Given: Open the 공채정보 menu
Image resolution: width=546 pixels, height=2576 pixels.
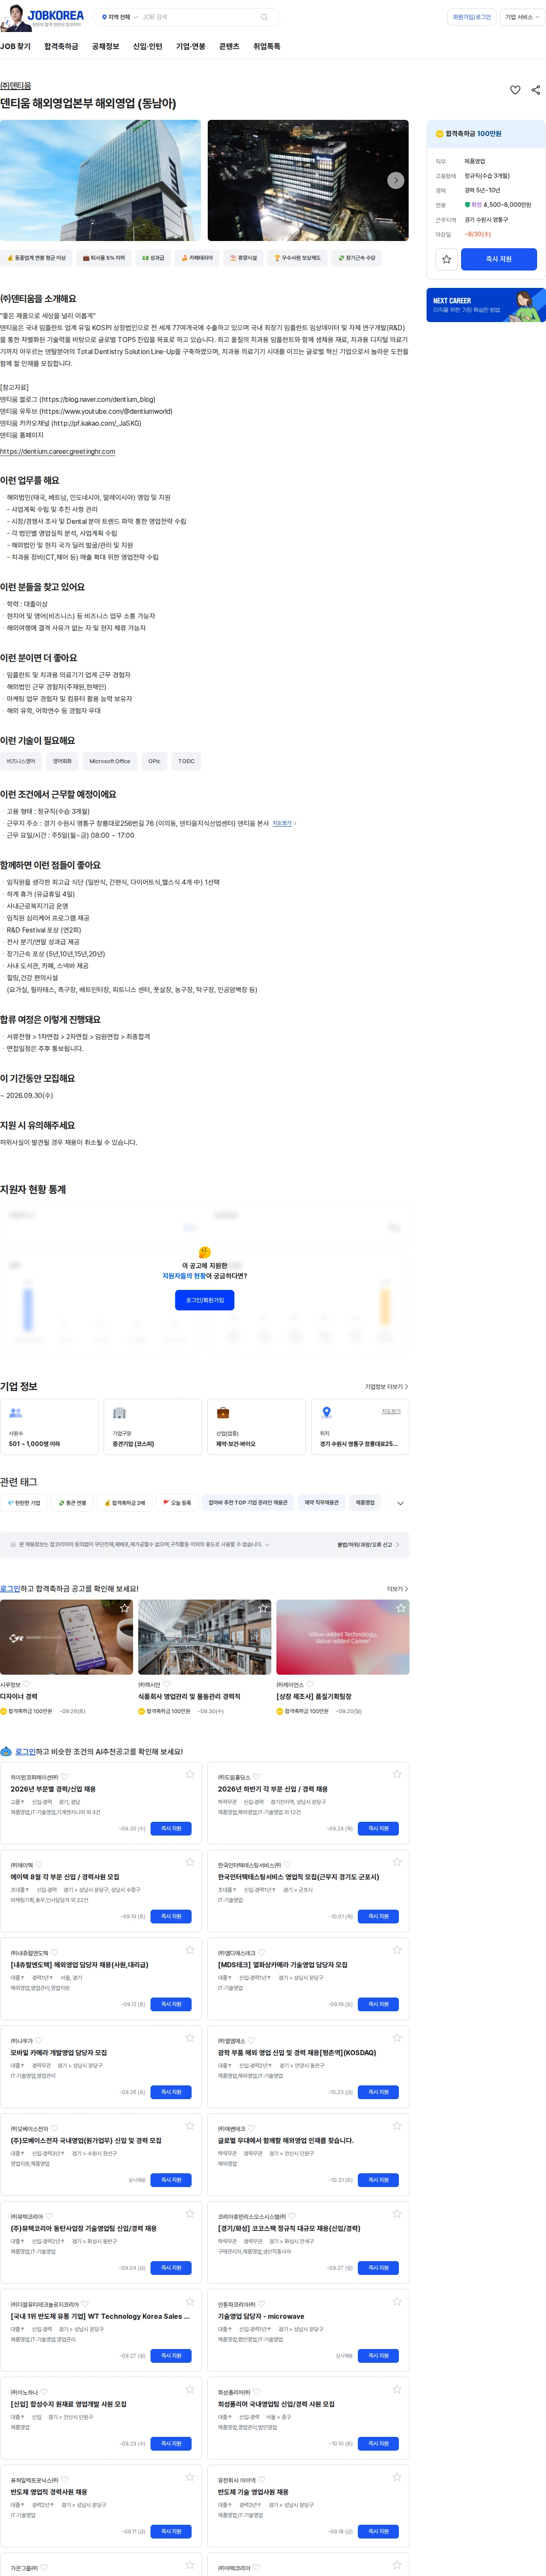Looking at the screenshot, I should tap(105, 46).
